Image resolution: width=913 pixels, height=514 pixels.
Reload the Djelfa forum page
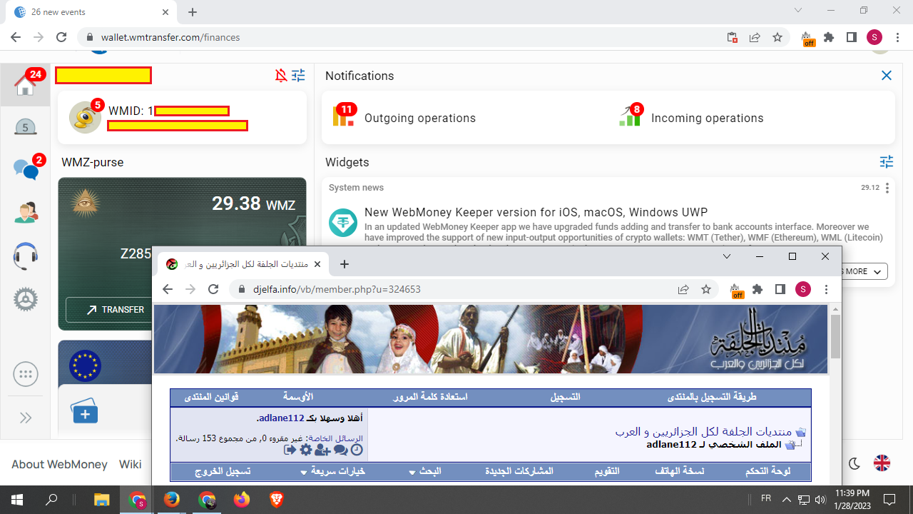(213, 289)
